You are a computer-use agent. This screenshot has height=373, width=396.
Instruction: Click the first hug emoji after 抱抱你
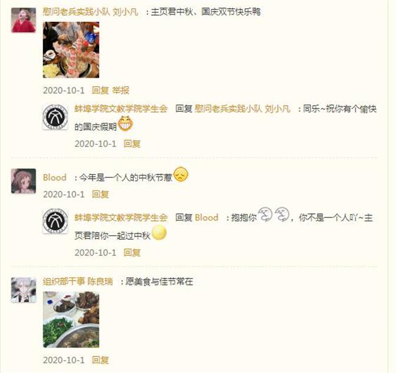265,214
